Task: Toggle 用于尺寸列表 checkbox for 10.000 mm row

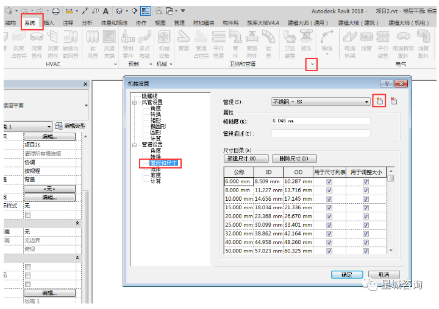Action: [x=329, y=199]
